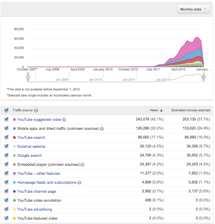Click the Embedded player (unknown sources) label

pos(48,165)
